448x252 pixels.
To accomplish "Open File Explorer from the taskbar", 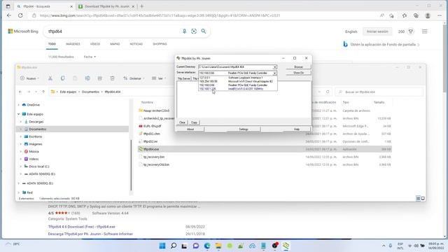I will [x=218, y=246].
